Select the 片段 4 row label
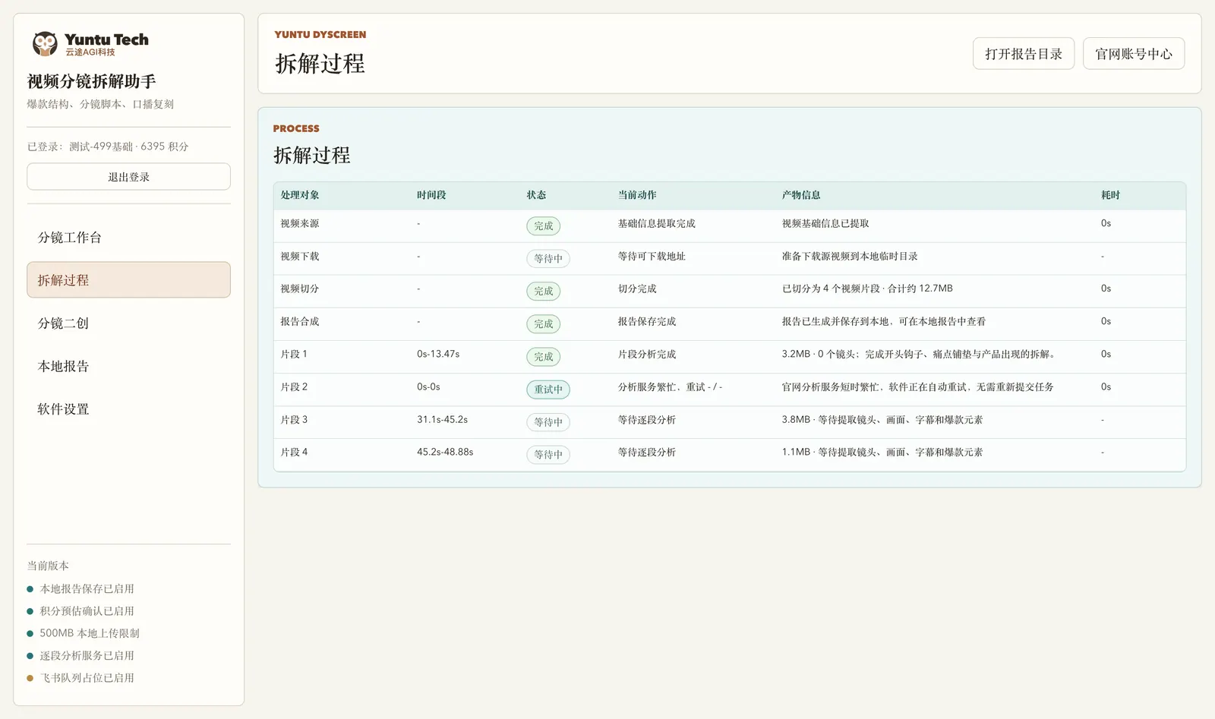Viewport: 1215px width, 719px height. tap(294, 452)
